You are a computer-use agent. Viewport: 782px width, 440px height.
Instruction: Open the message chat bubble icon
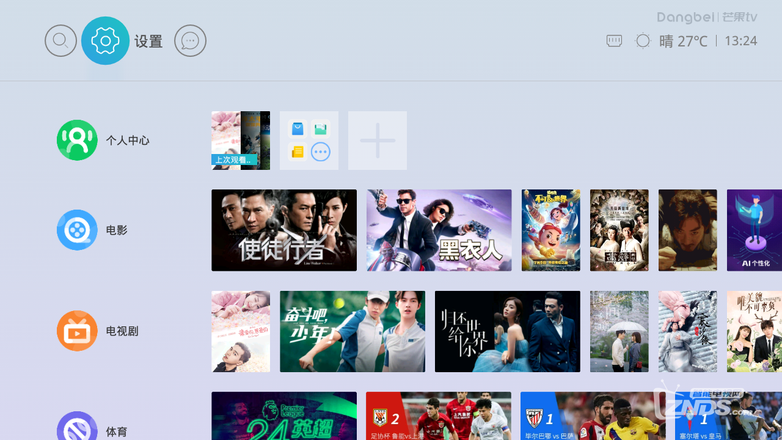click(190, 41)
